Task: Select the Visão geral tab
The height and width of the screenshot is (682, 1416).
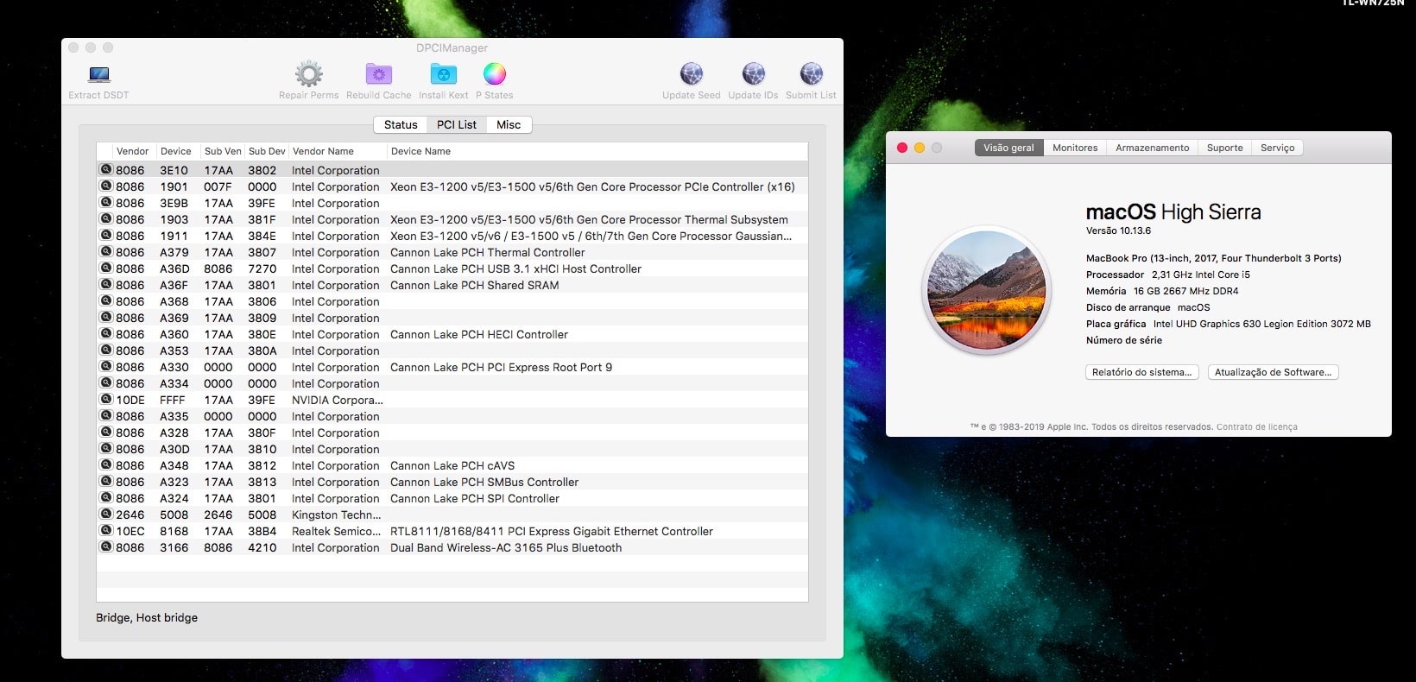Action: click(x=1008, y=148)
